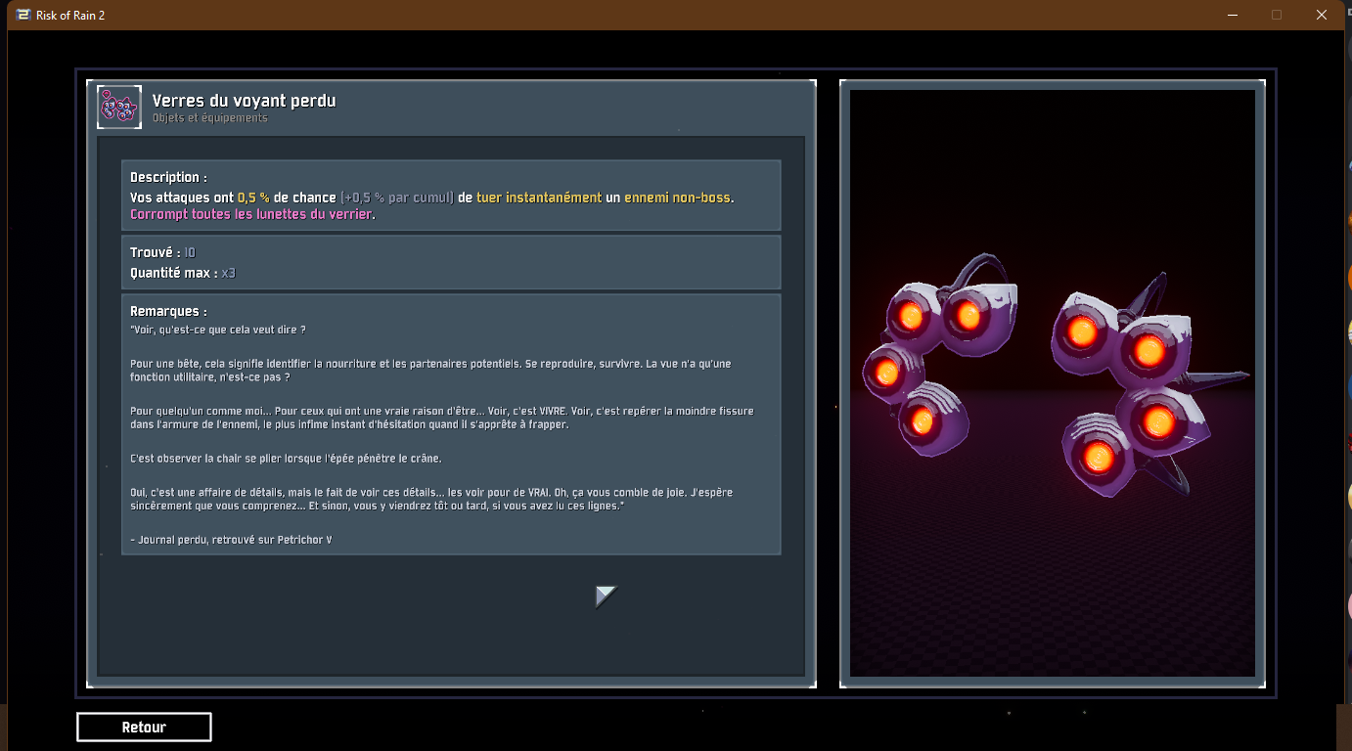
Task: Click the "Description :" heading
Action: click(x=168, y=178)
